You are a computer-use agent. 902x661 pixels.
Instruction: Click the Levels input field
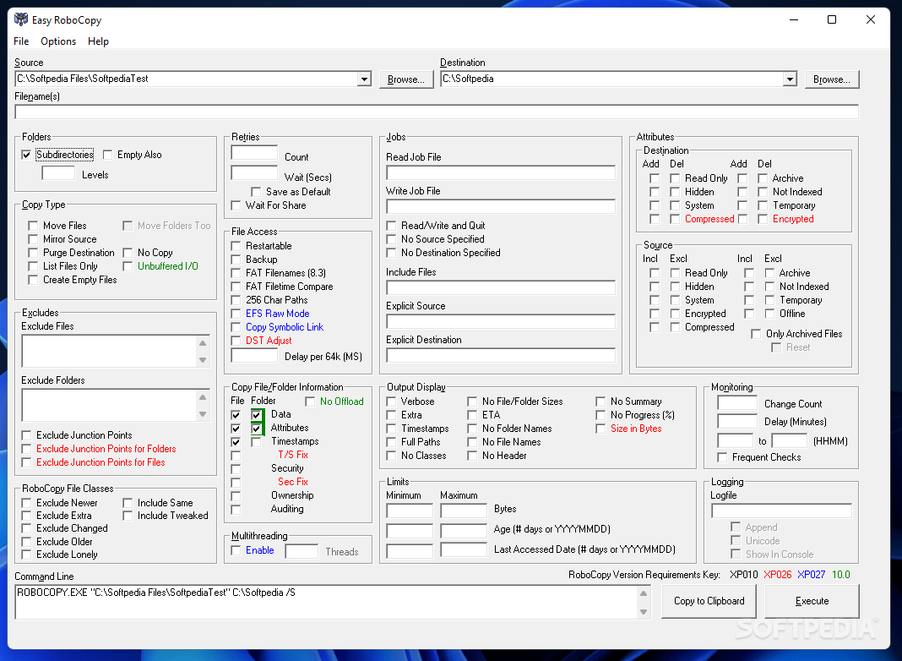58,172
